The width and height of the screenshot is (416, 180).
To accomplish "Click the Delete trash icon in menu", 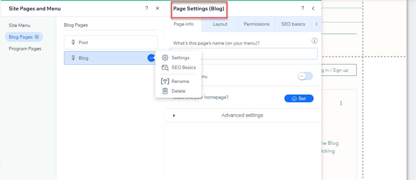I will click(x=165, y=91).
